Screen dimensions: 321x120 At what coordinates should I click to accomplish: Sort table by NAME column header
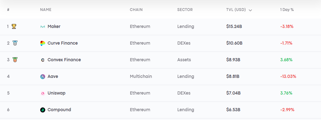[46, 10]
